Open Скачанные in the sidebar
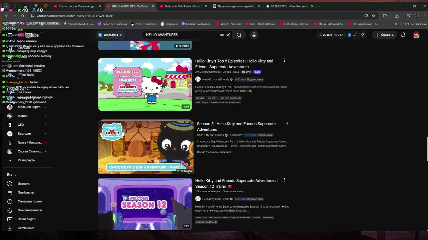428x240 pixels. [26, 228]
